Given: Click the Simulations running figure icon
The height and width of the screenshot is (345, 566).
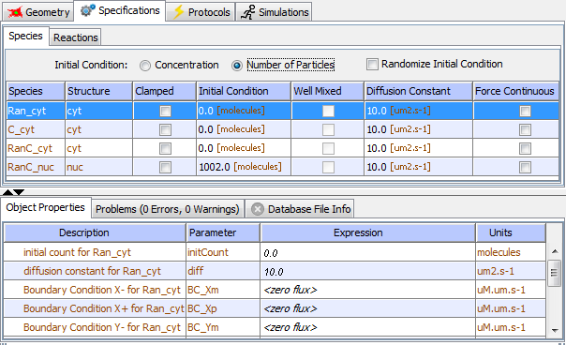Looking at the screenshot, I should coord(247,12).
